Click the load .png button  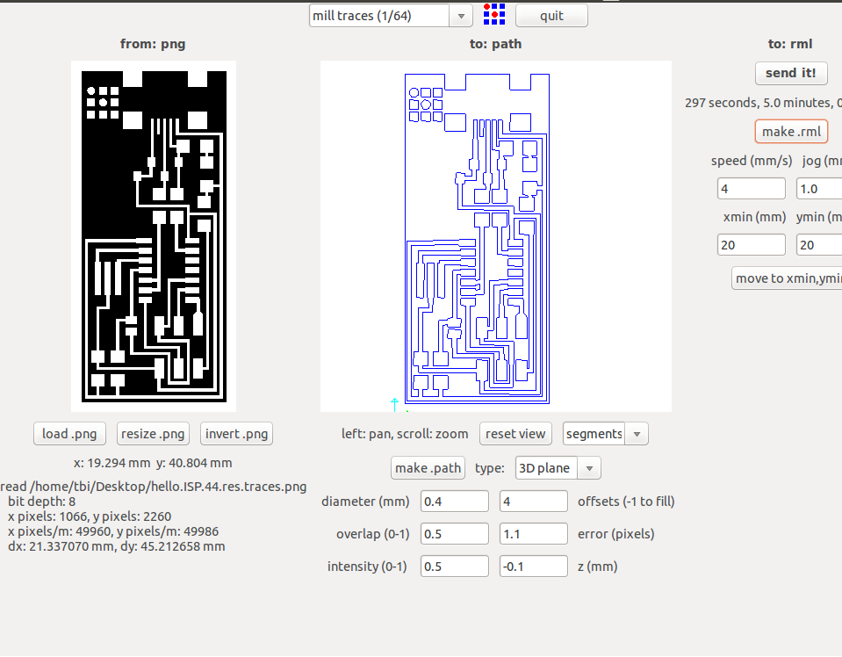tap(70, 434)
